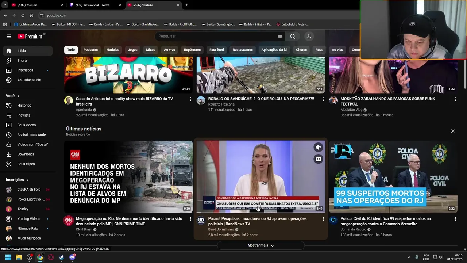Select the Notícias filter chip
Viewport: 467px width, 263px height.
(113, 50)
